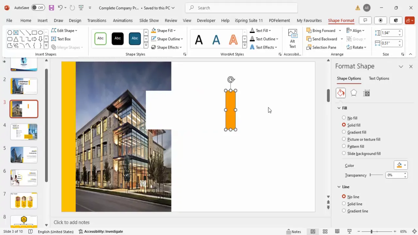The image size is (418, 235).
Task: Click Accessibility: Investigate status
Action: pos(101,231)
